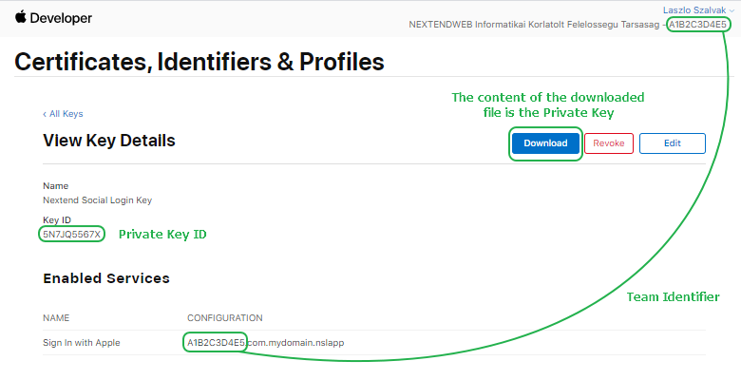This screenshot has width=741, height=380.
Task: Click the Apple logo icon
Action: click(x=21, y=18)
